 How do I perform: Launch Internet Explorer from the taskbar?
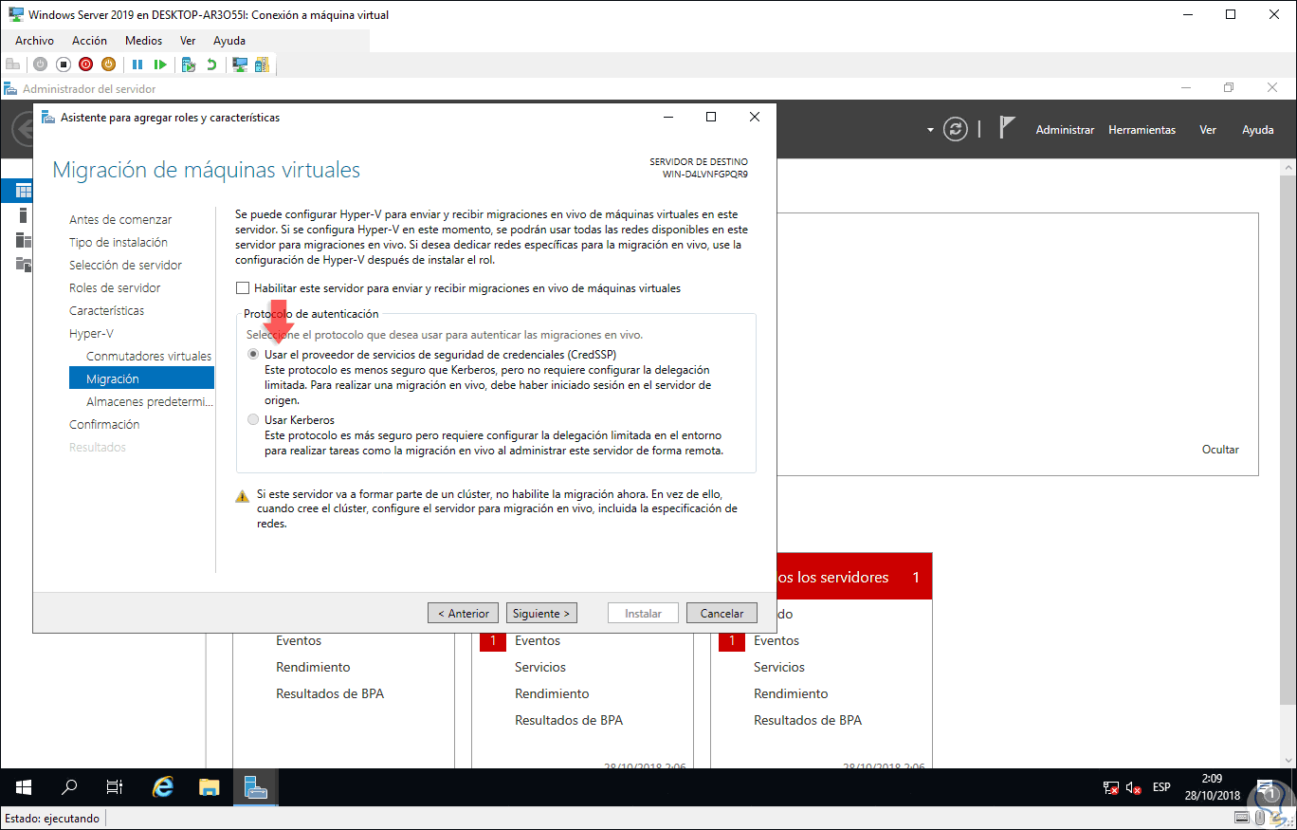[x=163, y=787]
